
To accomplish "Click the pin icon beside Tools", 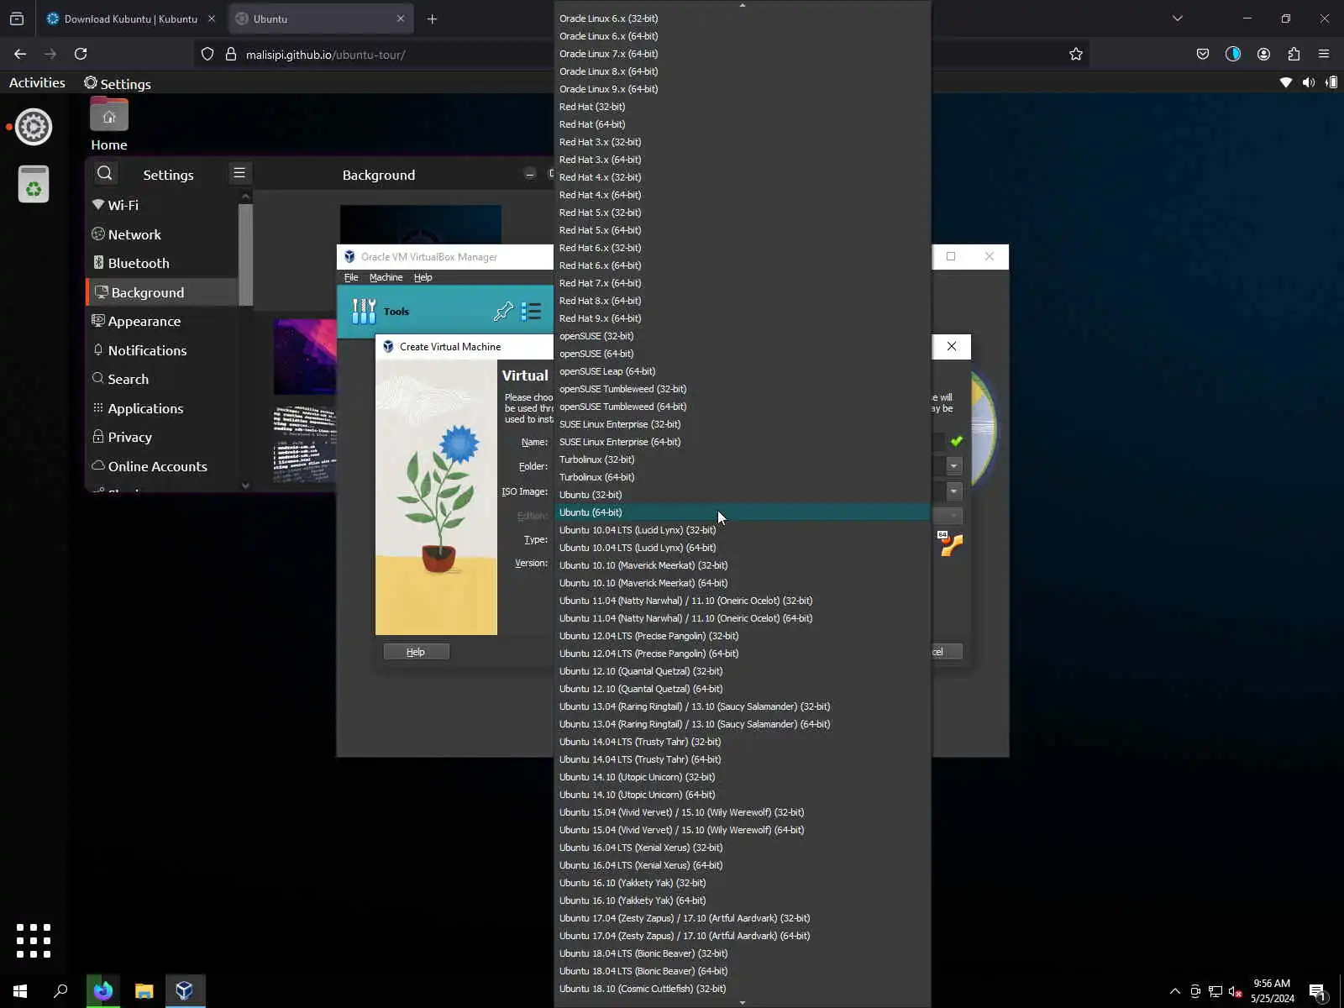I will [x=503, y=312].
